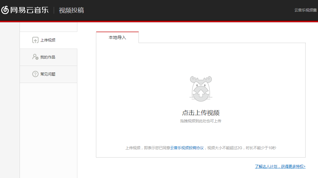
Task: Open the 上传视频 sidebar item
Action: tap(48, 40)
